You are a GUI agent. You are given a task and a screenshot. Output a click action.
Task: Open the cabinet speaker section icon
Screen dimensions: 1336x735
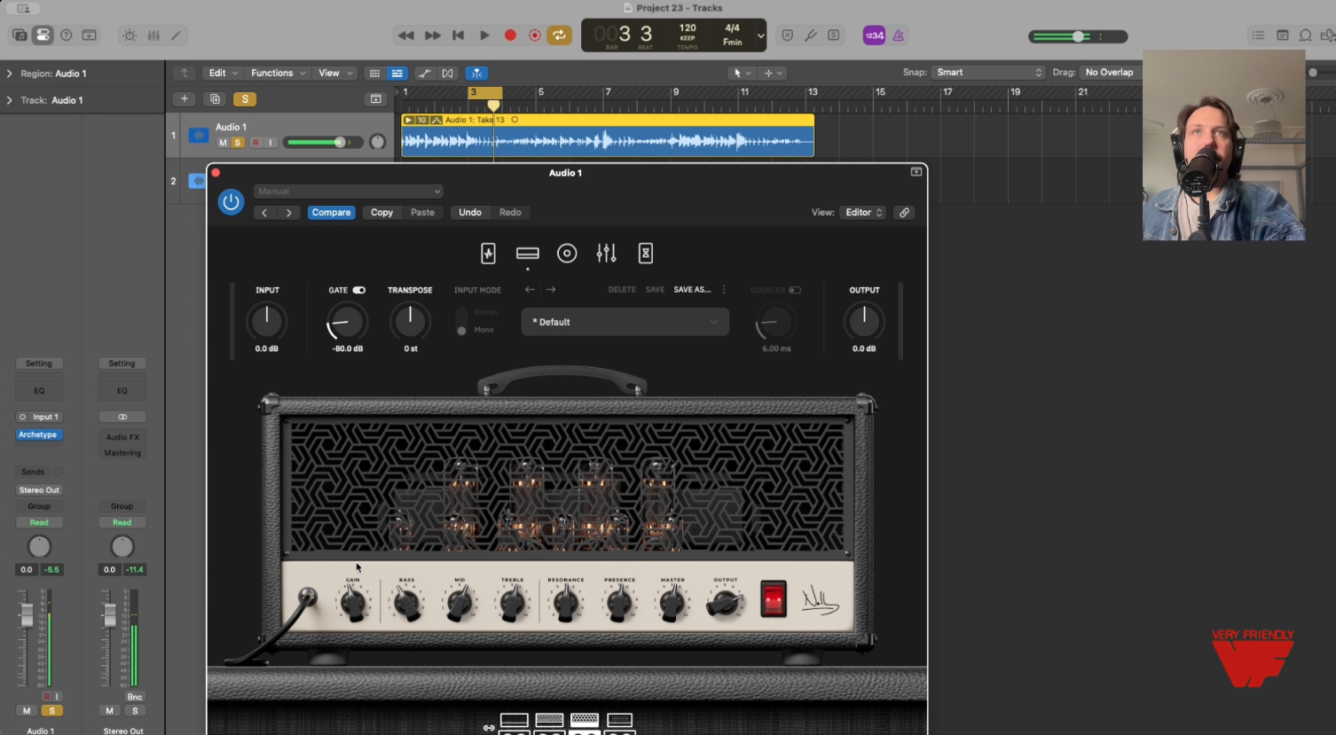click(567, 254)
